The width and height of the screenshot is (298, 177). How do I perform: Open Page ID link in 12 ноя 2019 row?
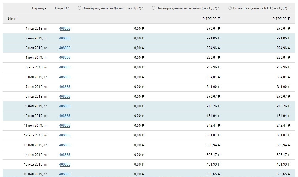coord(65,135)
